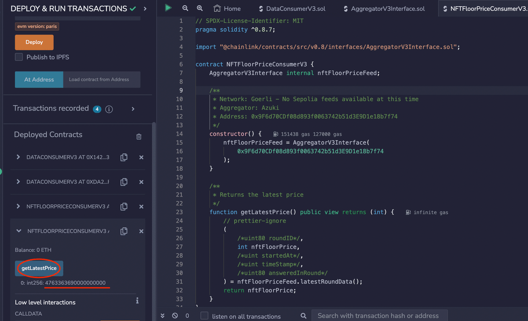Click the import AggregatorV3Interface.sol line
528x321 pixels.
tap(328, 47)
